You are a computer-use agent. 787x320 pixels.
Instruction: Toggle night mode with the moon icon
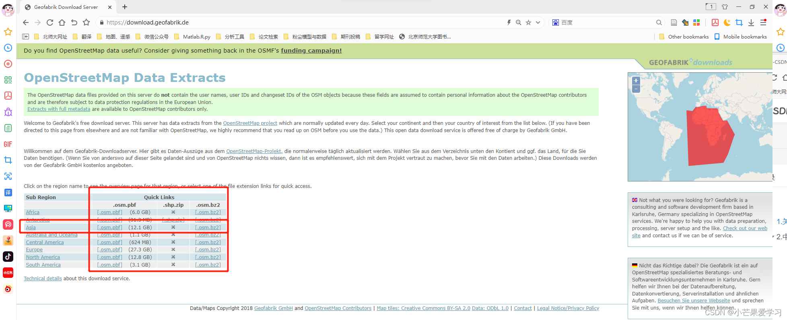point(727,22)
